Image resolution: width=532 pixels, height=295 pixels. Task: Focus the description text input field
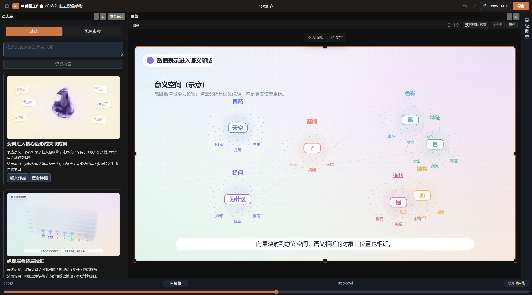63,49
